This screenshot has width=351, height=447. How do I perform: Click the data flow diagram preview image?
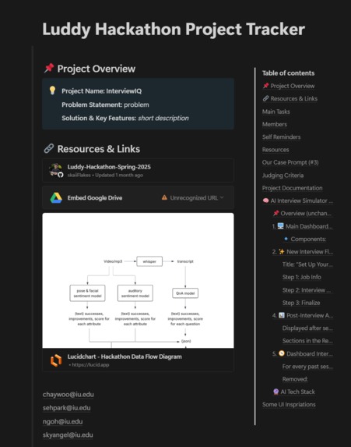(139, 281)
